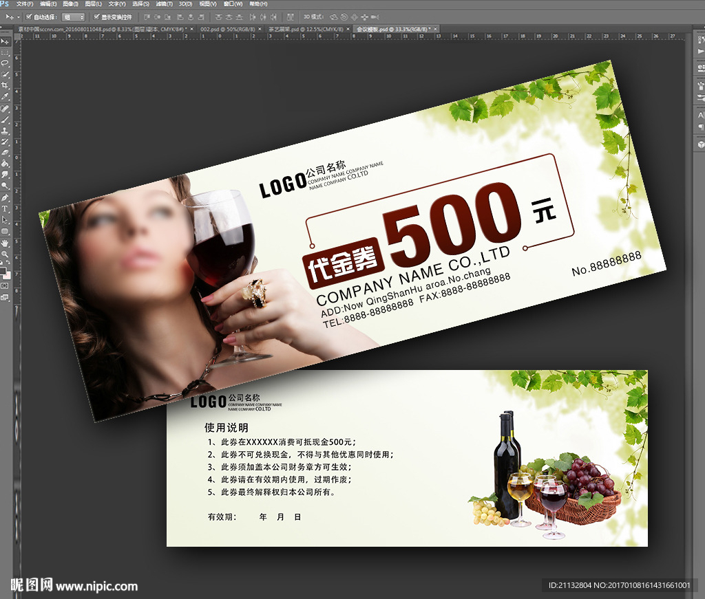Select the Crop tool

pyautogui.click(x=5, y=85)
